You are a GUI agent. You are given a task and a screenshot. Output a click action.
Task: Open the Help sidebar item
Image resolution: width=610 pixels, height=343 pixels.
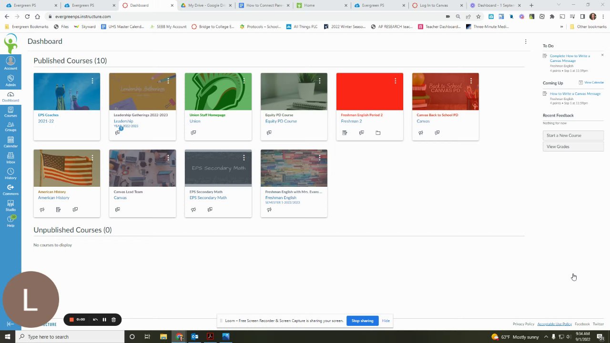point(10,221)
